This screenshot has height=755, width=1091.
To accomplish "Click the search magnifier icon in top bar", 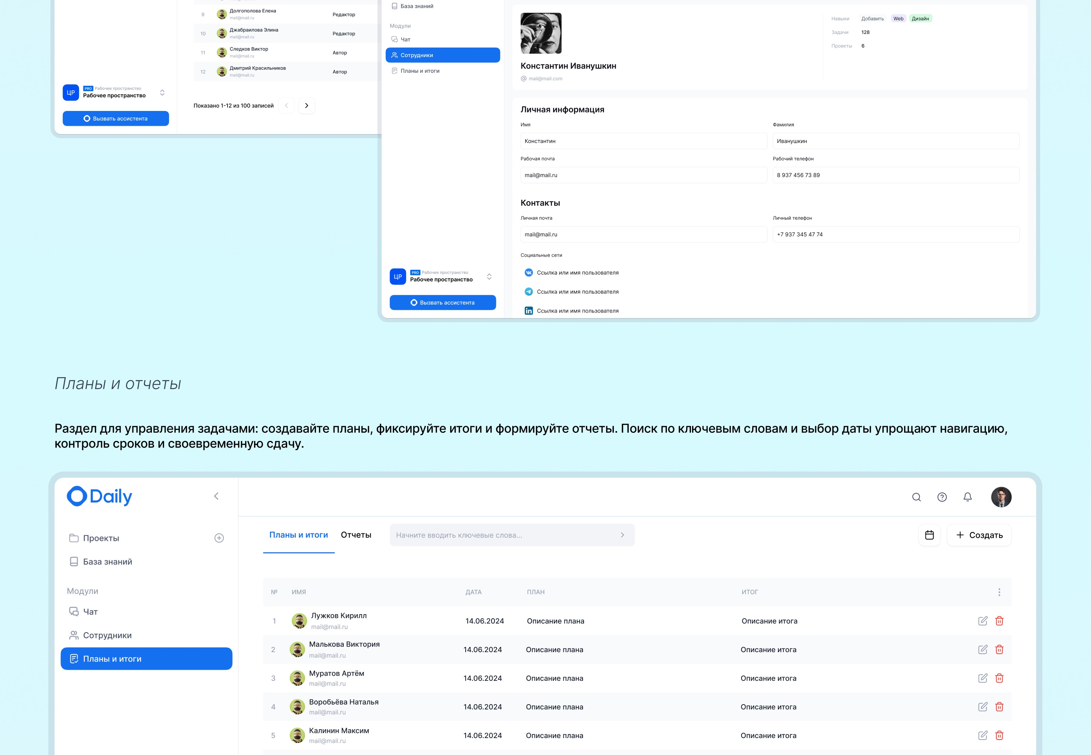I will tap(917, 497).
